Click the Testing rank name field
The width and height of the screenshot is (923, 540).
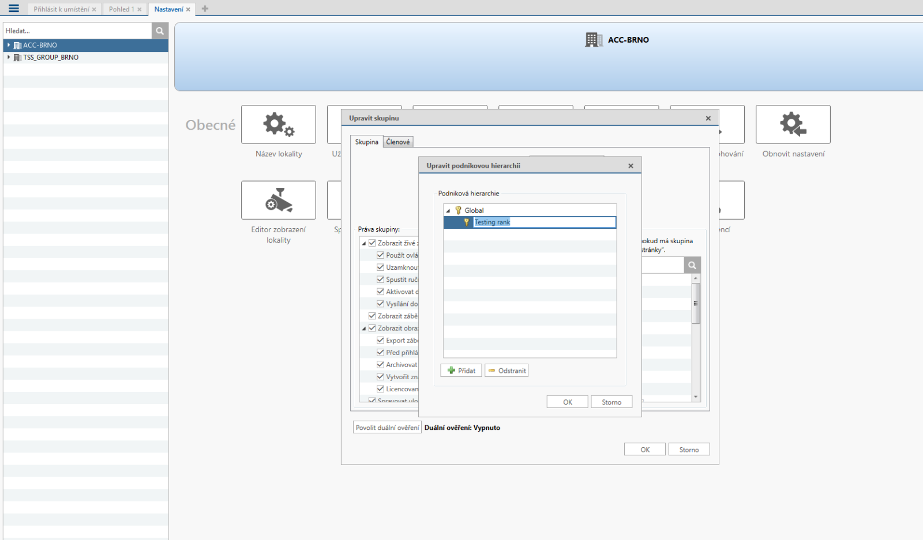544,222
